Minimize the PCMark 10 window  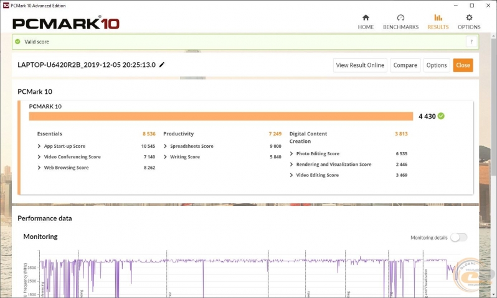pos(455,6)
